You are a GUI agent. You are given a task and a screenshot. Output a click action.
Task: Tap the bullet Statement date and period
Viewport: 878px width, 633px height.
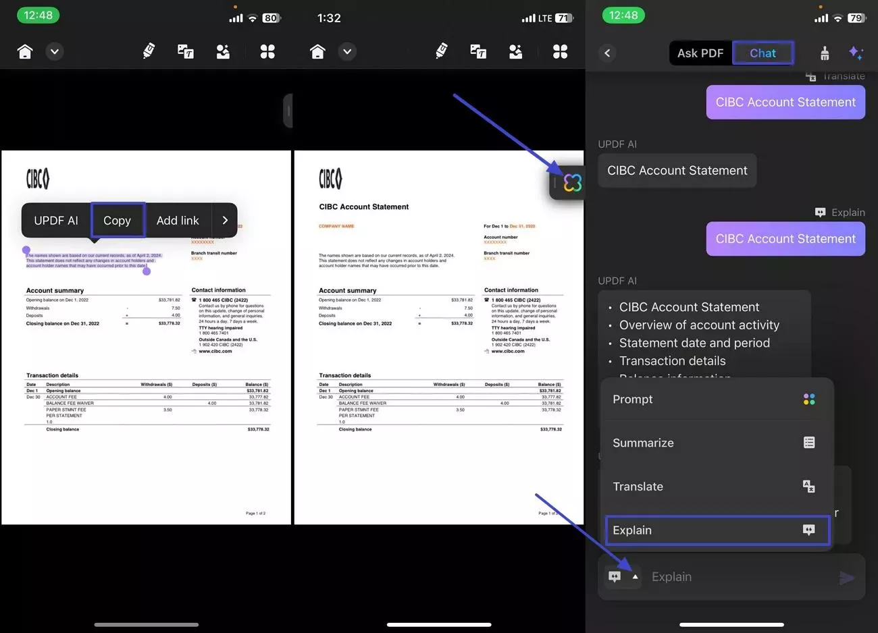pos(694,343)
